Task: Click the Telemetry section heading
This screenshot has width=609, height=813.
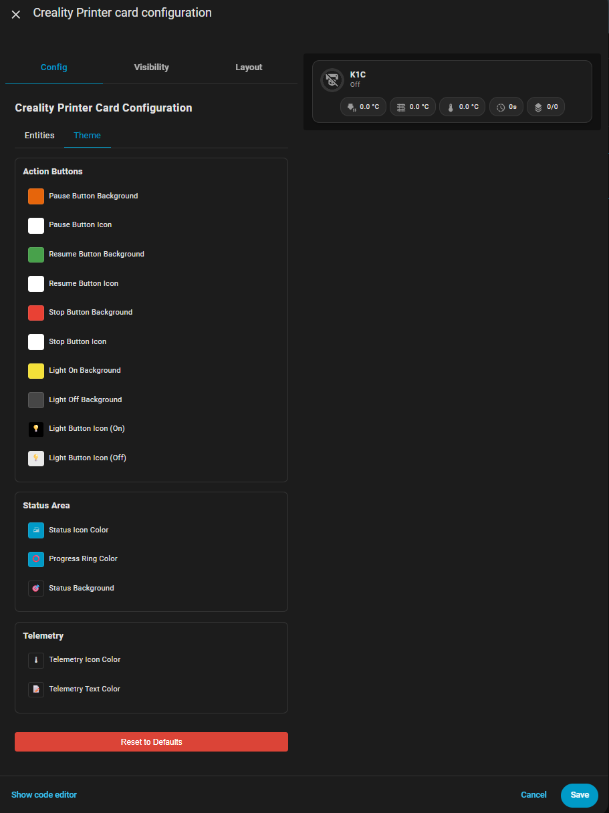Action: click(43, 636)
